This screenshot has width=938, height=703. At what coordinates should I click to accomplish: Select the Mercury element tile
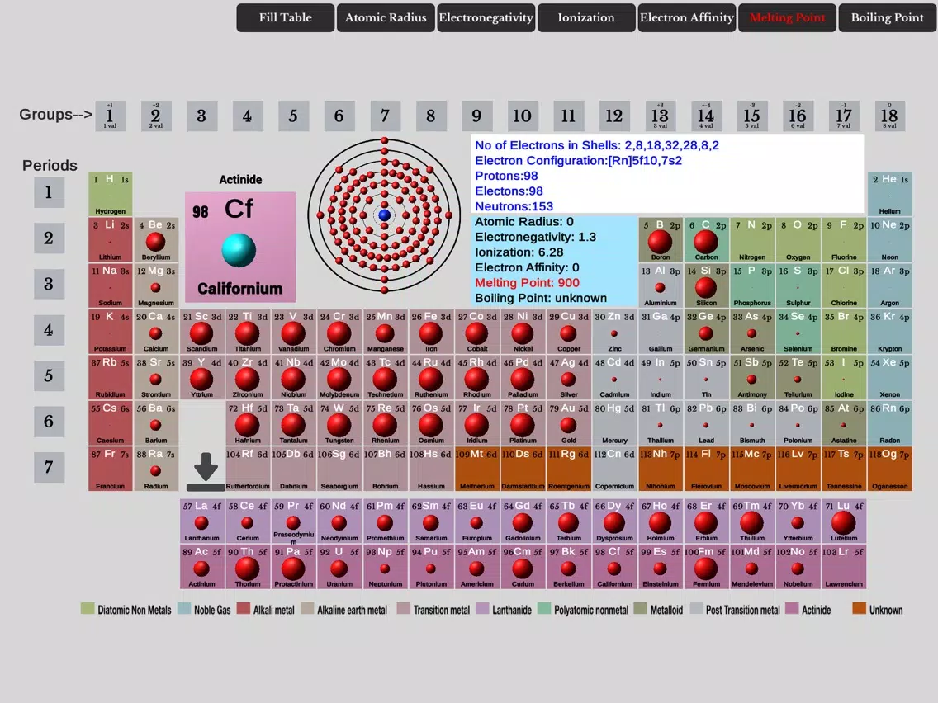pos(614,423)
